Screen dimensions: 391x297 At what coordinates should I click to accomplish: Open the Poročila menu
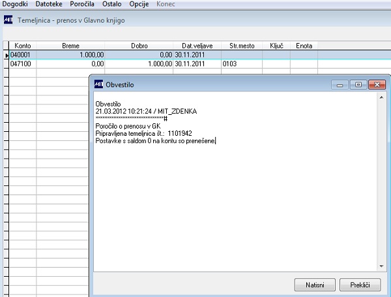[x=82, y=4]
